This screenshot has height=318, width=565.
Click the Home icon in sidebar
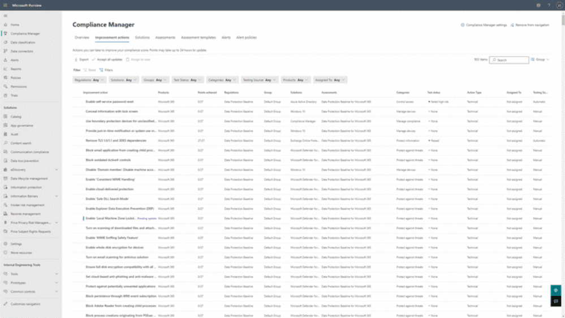[6, 25]
